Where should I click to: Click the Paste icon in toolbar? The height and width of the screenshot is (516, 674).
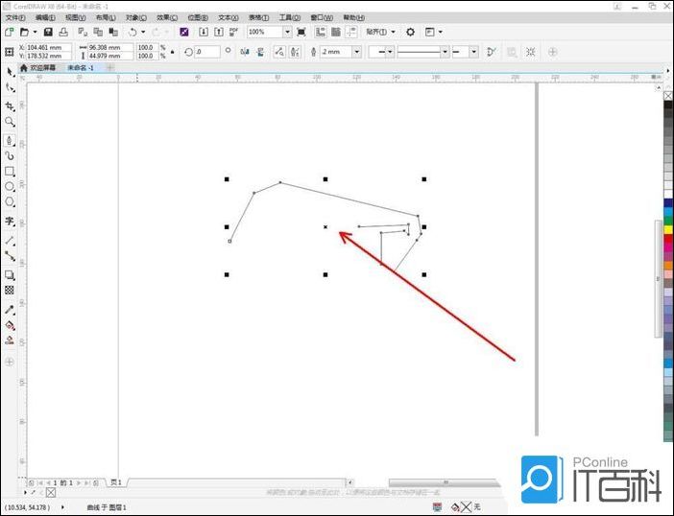point(113,32)
